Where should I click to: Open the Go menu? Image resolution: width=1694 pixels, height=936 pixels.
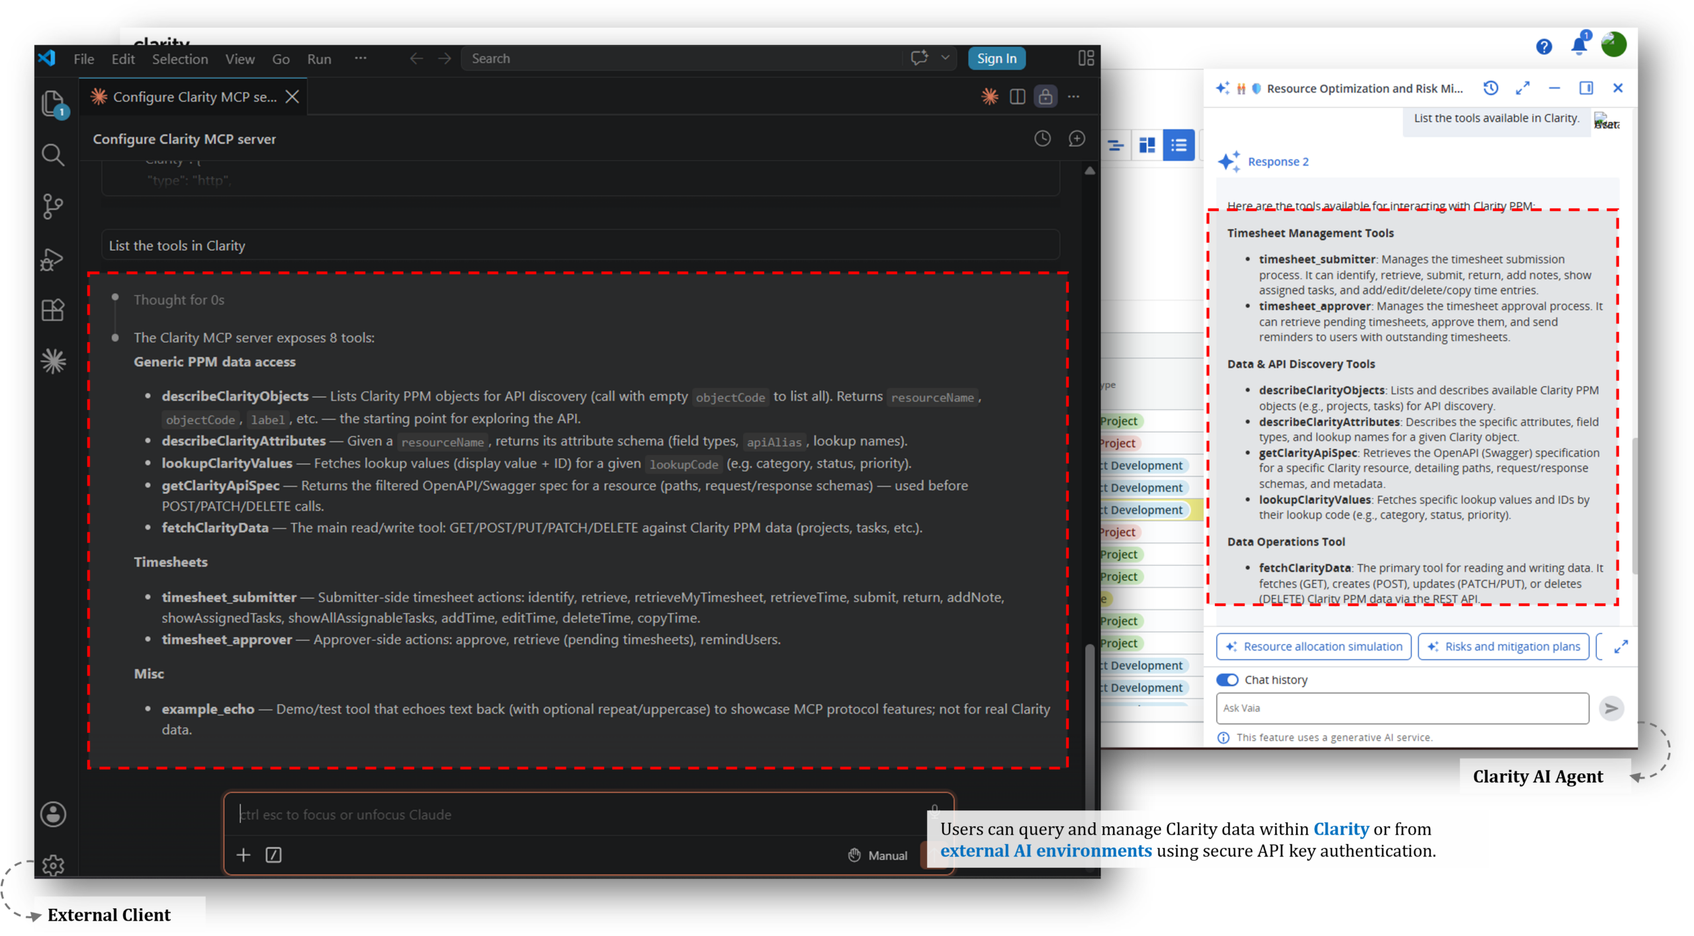[x=281, y=59]
